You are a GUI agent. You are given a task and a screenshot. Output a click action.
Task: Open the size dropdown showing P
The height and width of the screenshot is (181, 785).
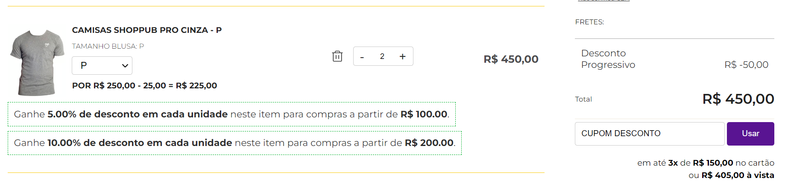click(x=102, y=65)
